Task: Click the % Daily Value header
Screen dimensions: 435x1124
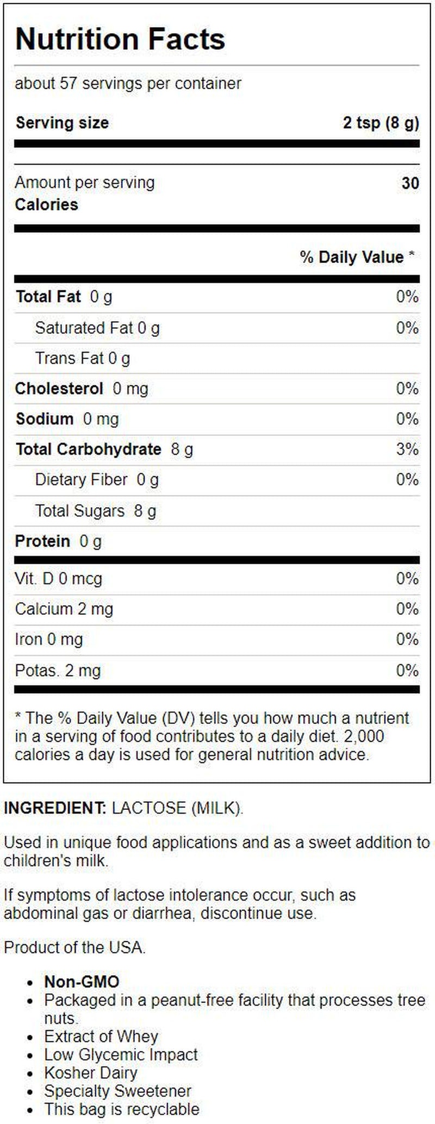Action: click(357, 257)
